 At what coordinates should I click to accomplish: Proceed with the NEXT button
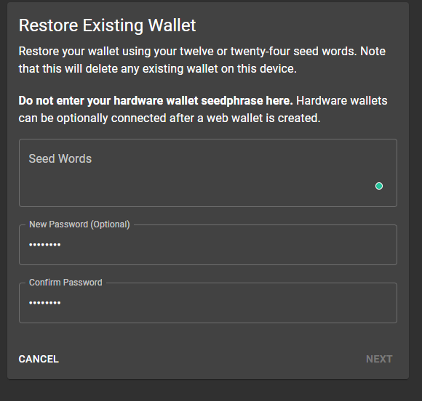(x=379, y=359)
